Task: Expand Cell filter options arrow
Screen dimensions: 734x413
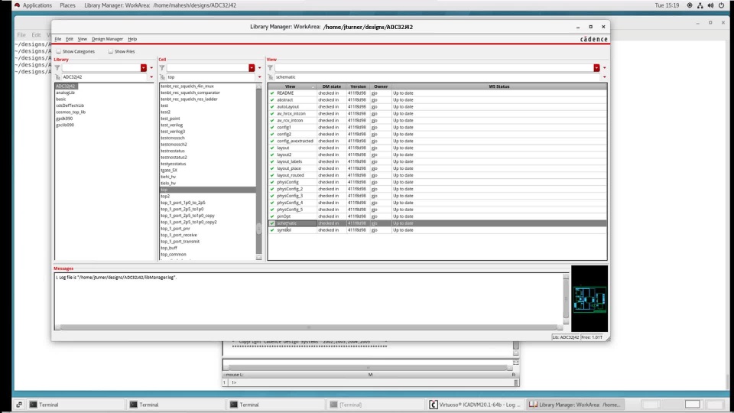Action: [x=260, y=68]
